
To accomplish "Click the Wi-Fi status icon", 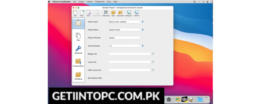I will tap(199, 2).
